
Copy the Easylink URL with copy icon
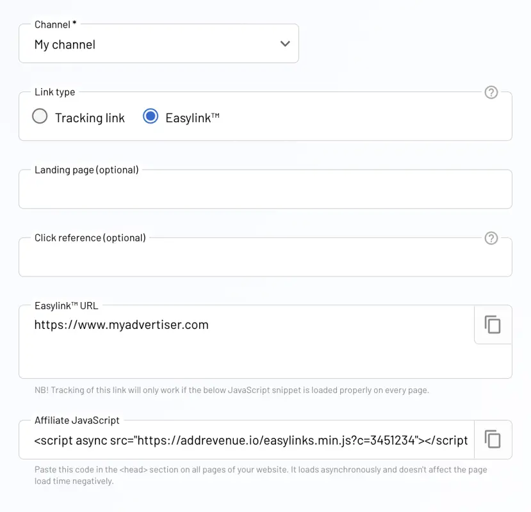(493, 325)
